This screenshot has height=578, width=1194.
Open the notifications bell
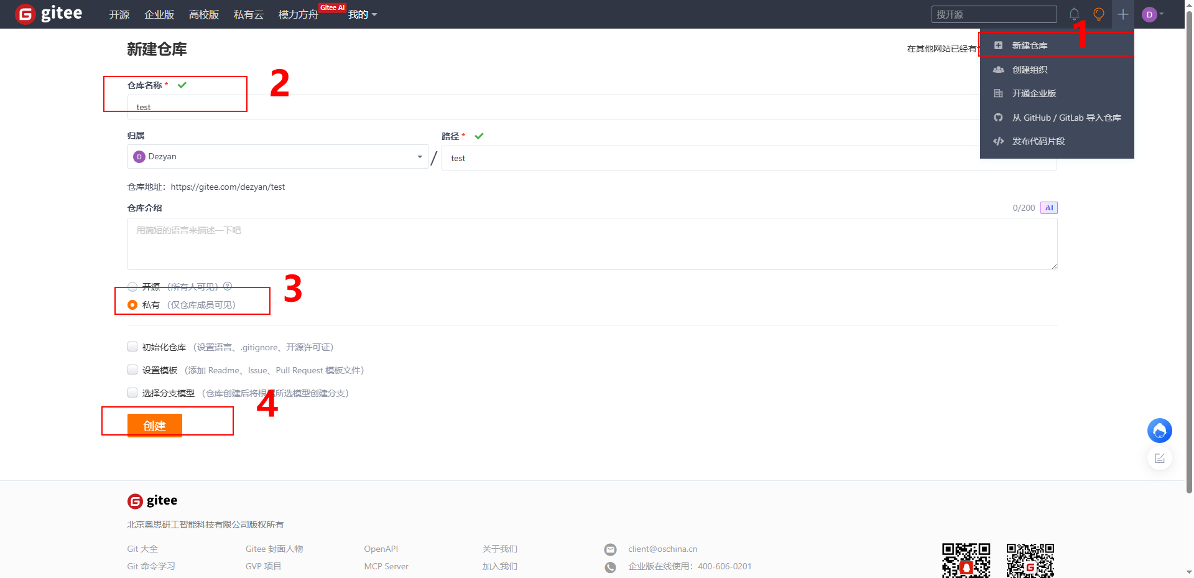coord(1074,14)
